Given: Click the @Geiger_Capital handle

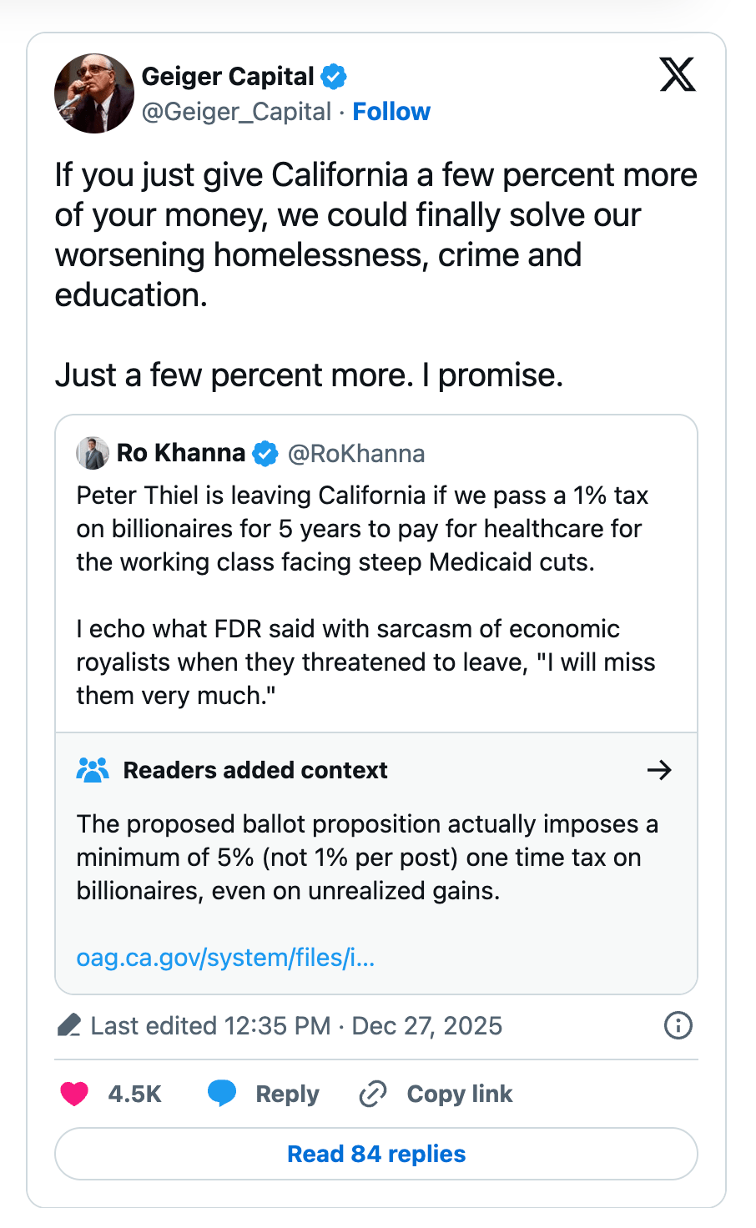Looking at the screenshot, I should point(236,112).
